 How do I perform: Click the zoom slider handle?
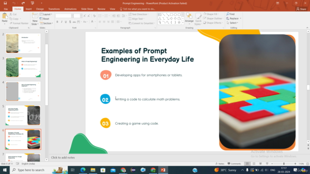coord(284,164)
